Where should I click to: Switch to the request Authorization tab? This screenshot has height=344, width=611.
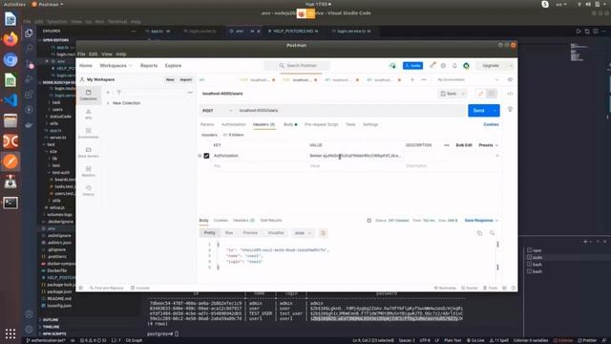pos(233,124)
